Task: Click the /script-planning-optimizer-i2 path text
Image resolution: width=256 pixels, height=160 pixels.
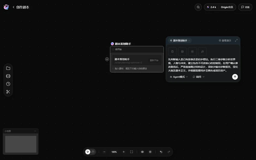Action: coord(128,63)
